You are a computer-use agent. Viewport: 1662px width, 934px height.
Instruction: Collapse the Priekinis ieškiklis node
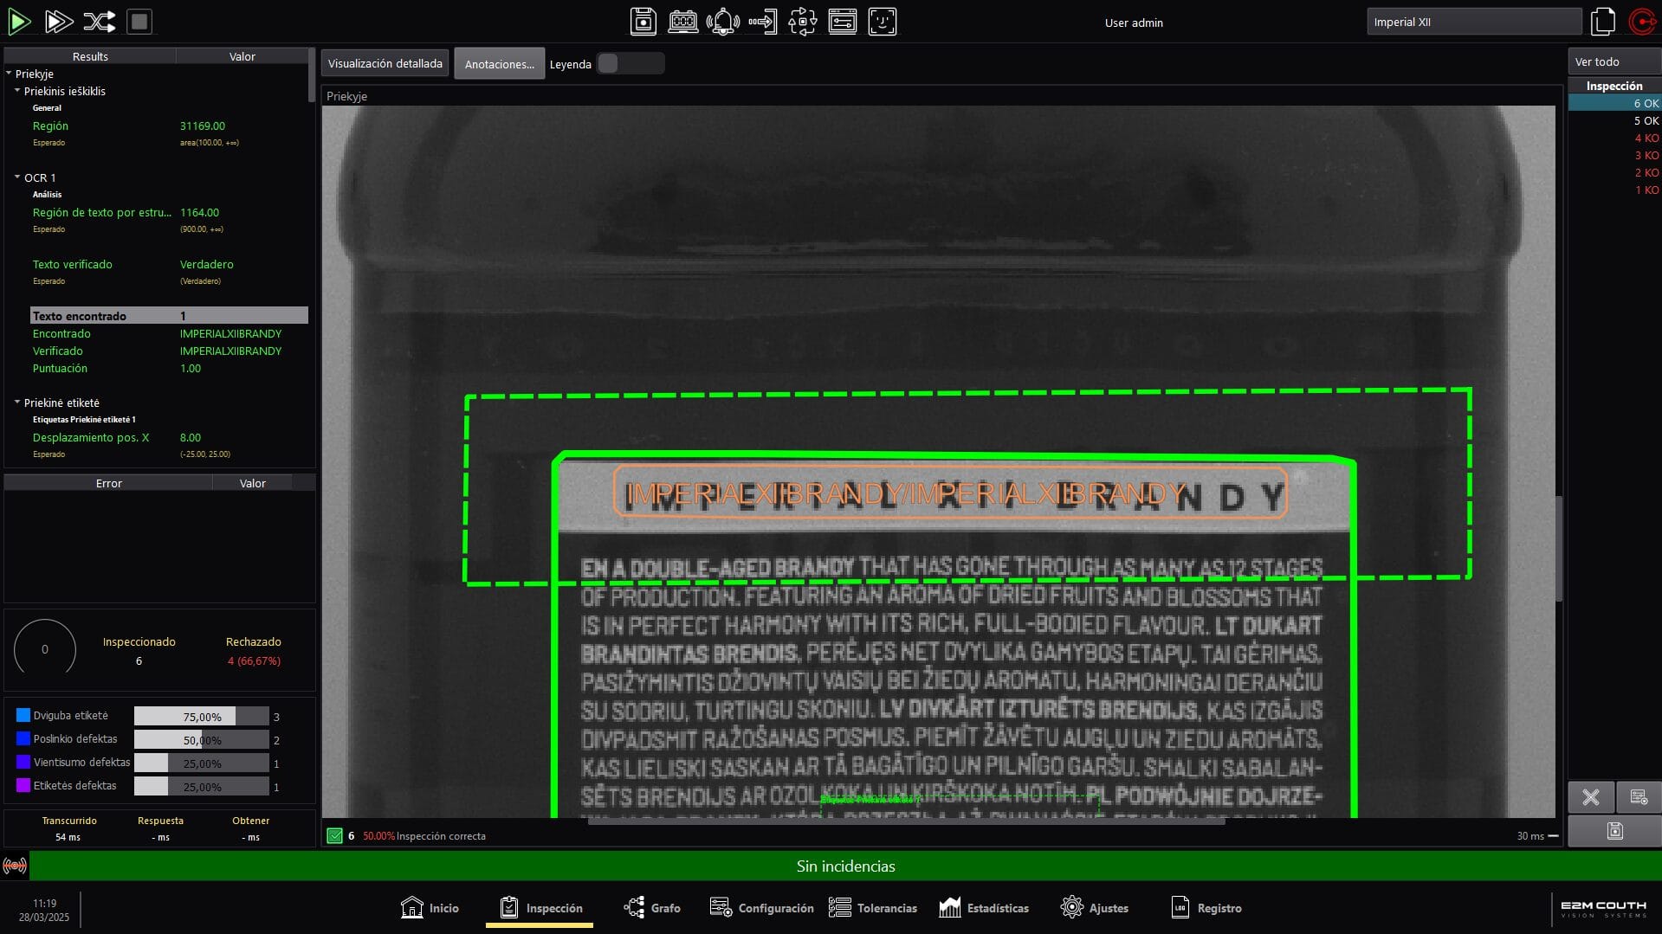(x=17, y=91)
